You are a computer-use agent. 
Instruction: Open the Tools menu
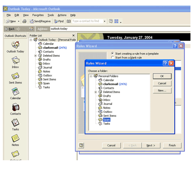tap(51, 15)
